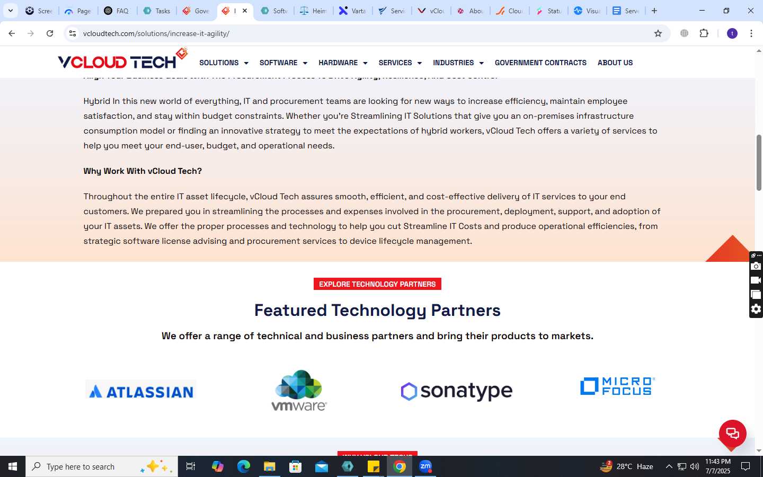Click the page vertical scrollbar thumb
This screenshot has width=763, height=477.
point(759,163)
